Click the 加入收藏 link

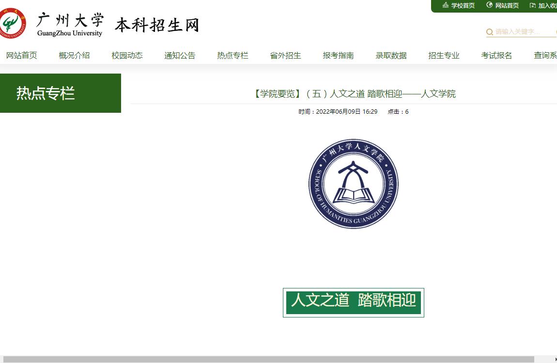(x=547, y=5)
